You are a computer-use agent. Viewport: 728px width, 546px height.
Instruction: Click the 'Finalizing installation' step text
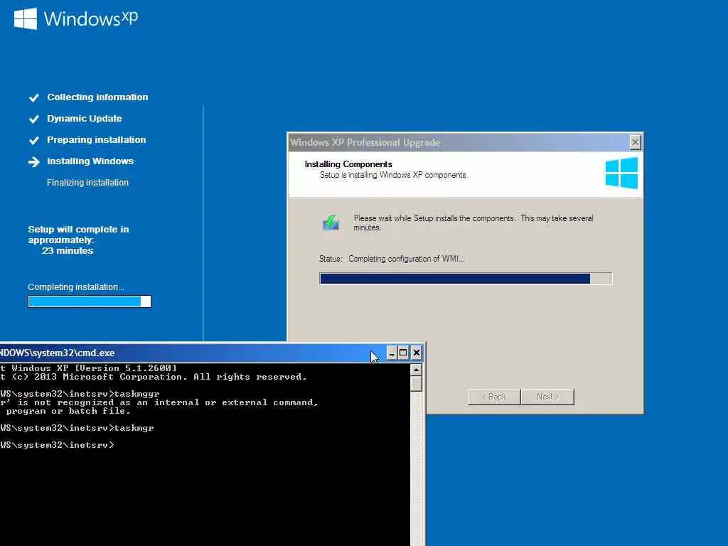click(x=87, y=183)
